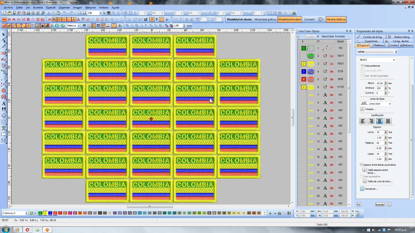This screenshot has width=415, height=233.
Task: Step the Altura value spinner
Action: (386, 83)
